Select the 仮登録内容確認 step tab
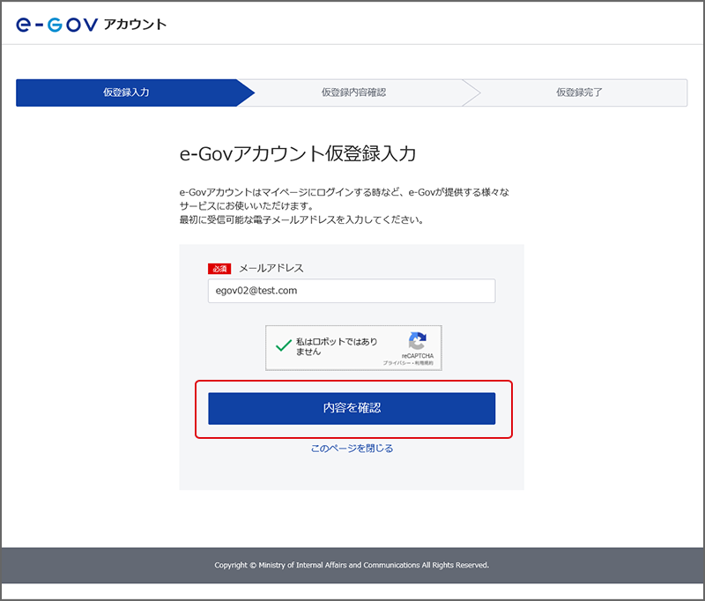The image size is (705, 601). tap(353, 93)
